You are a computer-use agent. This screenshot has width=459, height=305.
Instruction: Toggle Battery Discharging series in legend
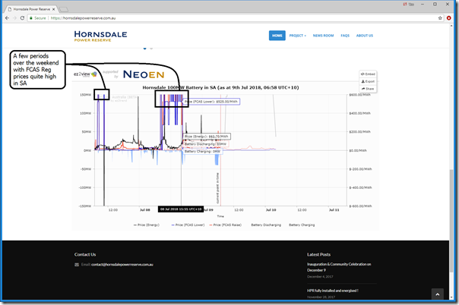coord(266,225)
